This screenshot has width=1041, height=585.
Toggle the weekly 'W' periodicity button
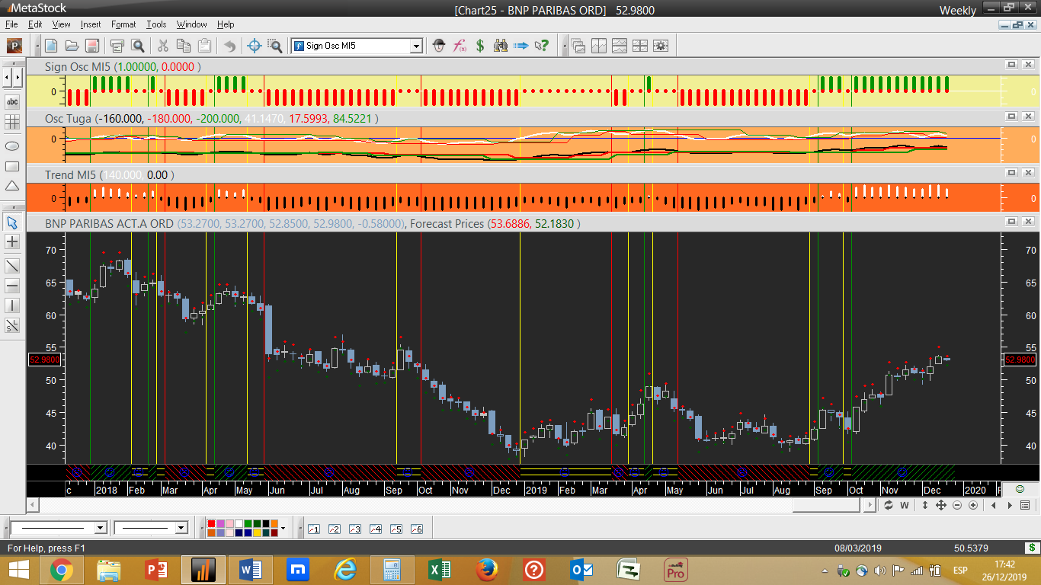[905, 505]
